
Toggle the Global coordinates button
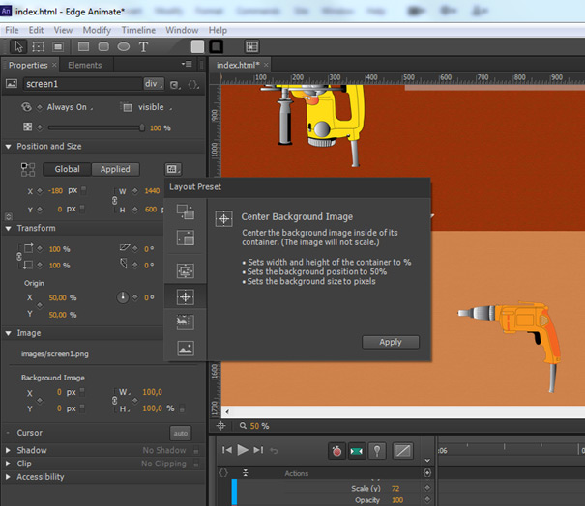pyautogui.click(x=67, y=169)
